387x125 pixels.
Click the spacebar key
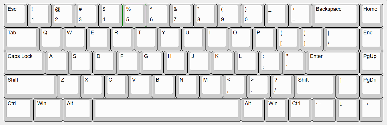click(x=167, y=110)
